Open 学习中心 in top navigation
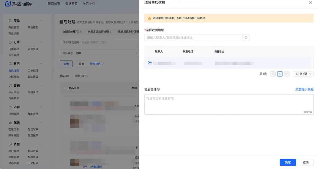Image resolution: width=318 pixels, height=169 pixels. pos(89,4)
